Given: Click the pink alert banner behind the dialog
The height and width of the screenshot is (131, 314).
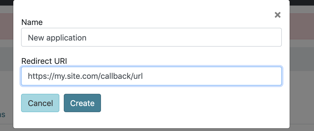Looking at the screenshot, I should [x=302, y=26].
